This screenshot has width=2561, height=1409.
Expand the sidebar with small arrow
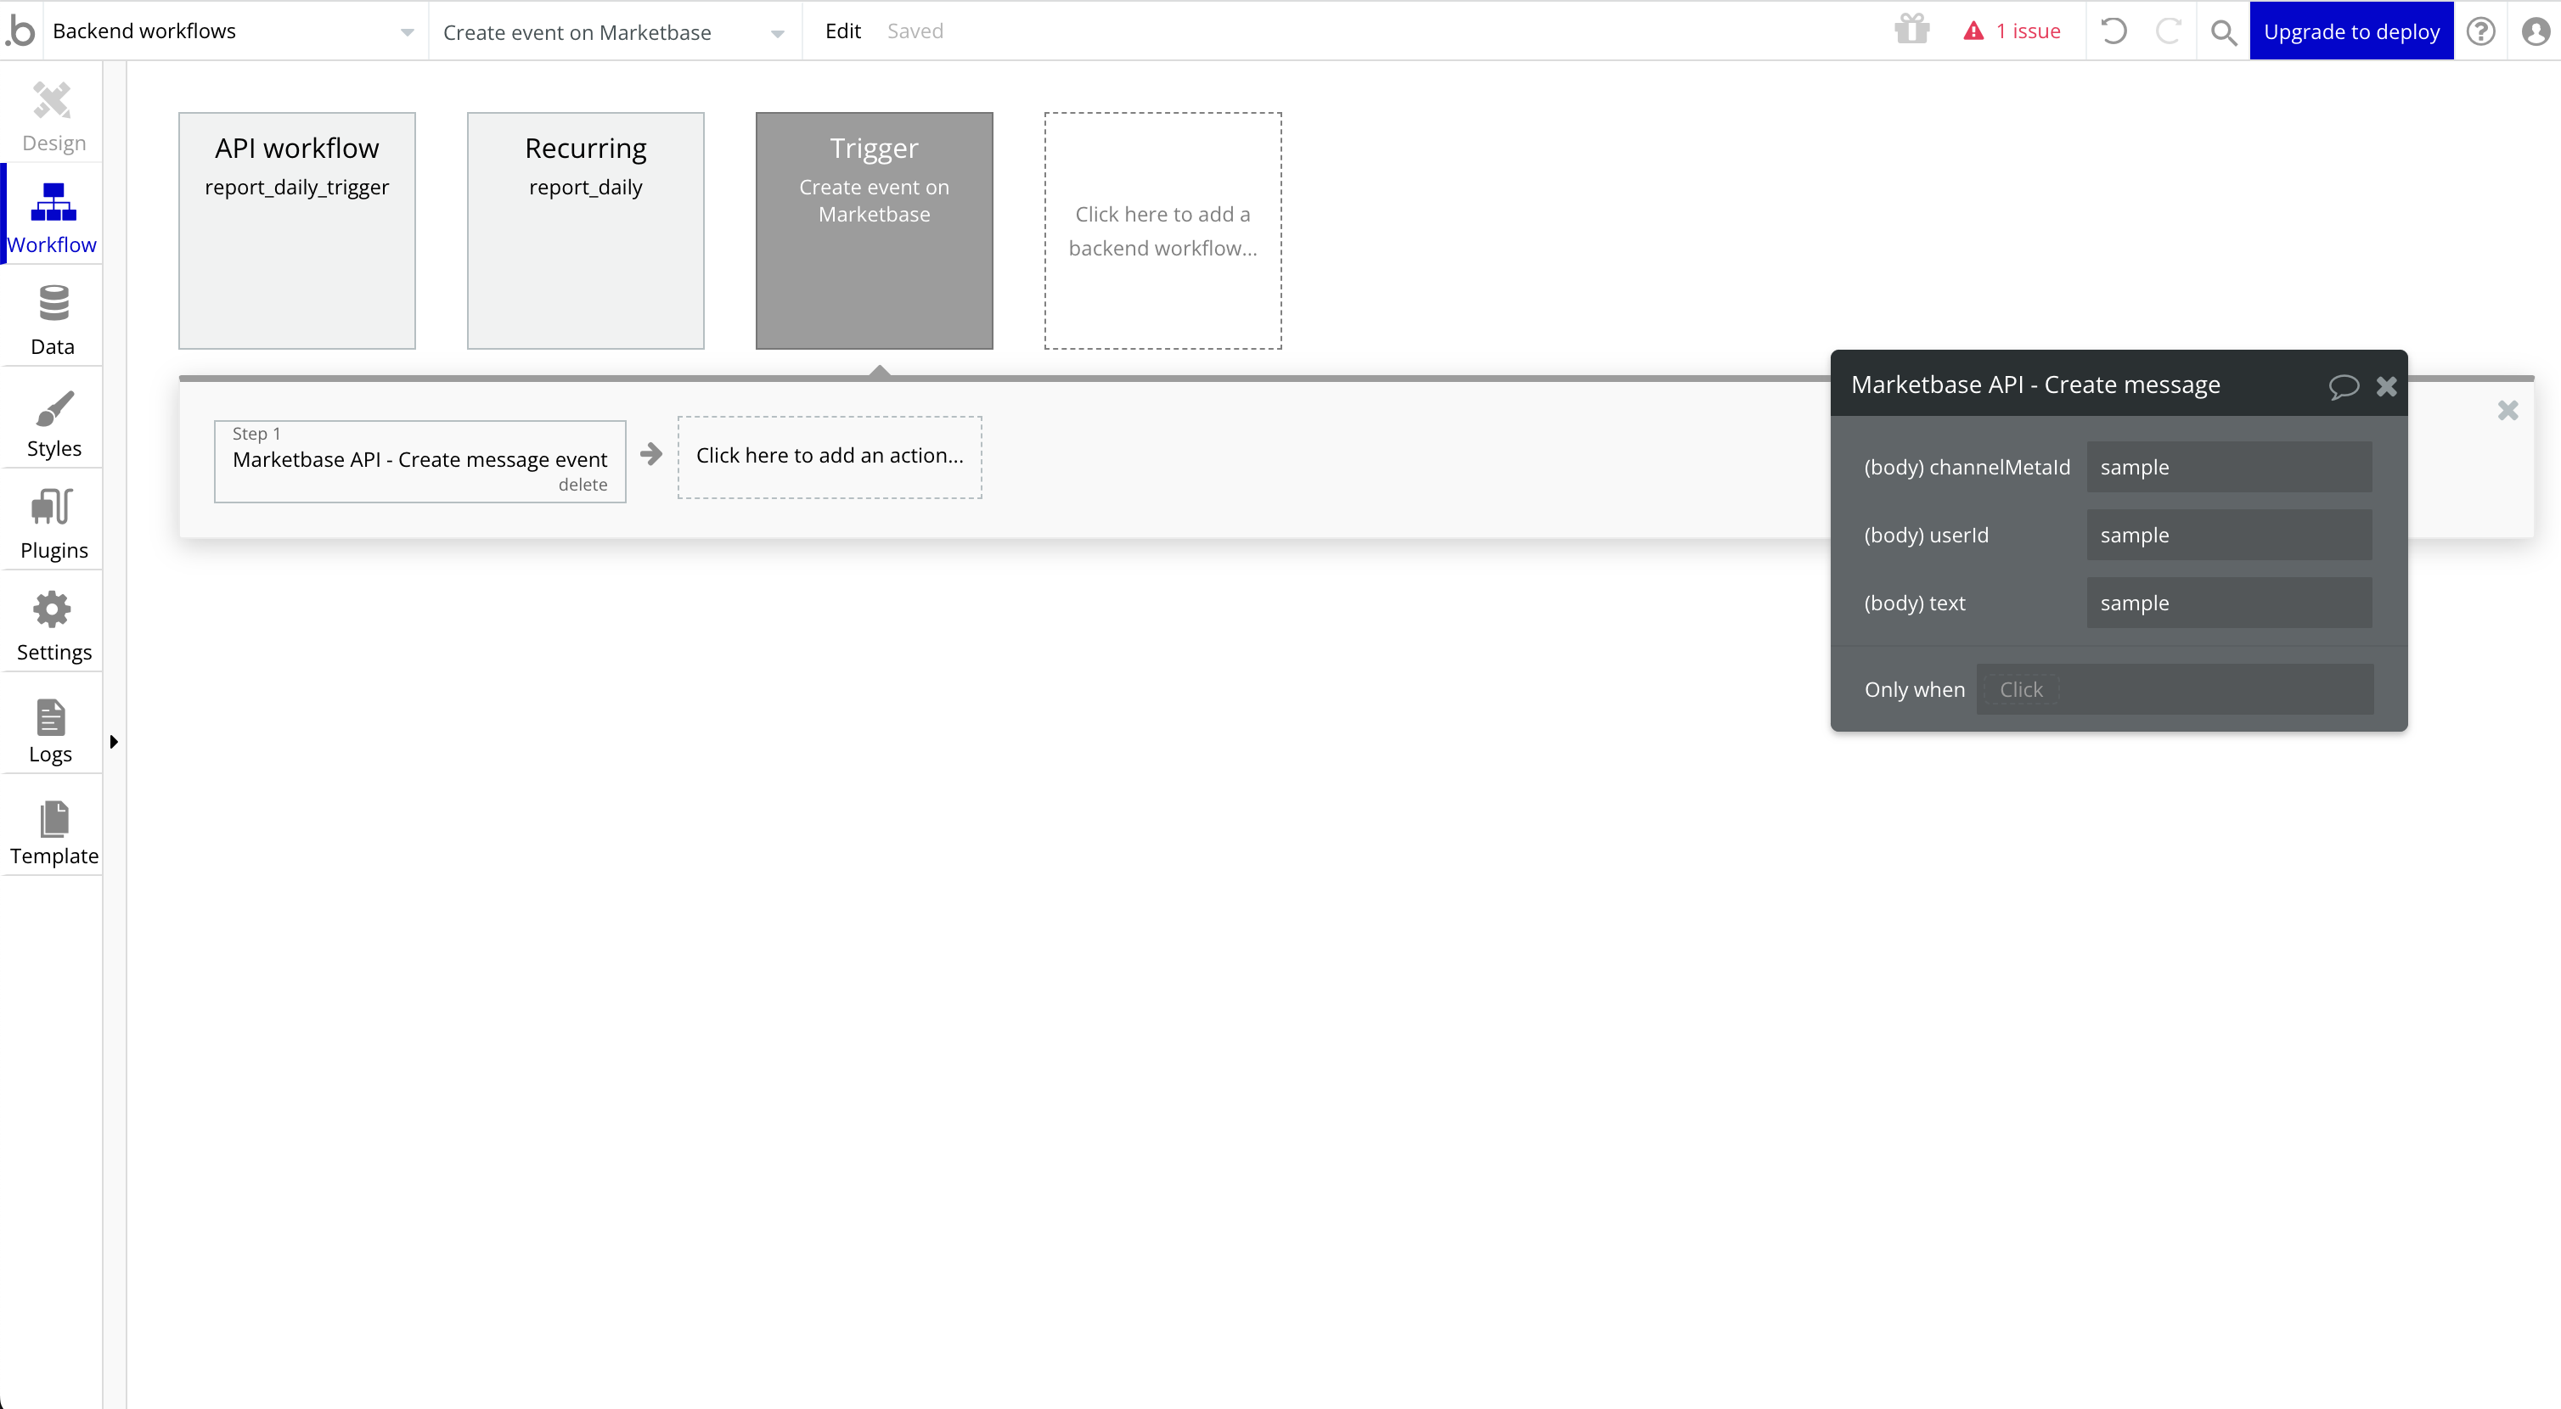tap(115, 741)
